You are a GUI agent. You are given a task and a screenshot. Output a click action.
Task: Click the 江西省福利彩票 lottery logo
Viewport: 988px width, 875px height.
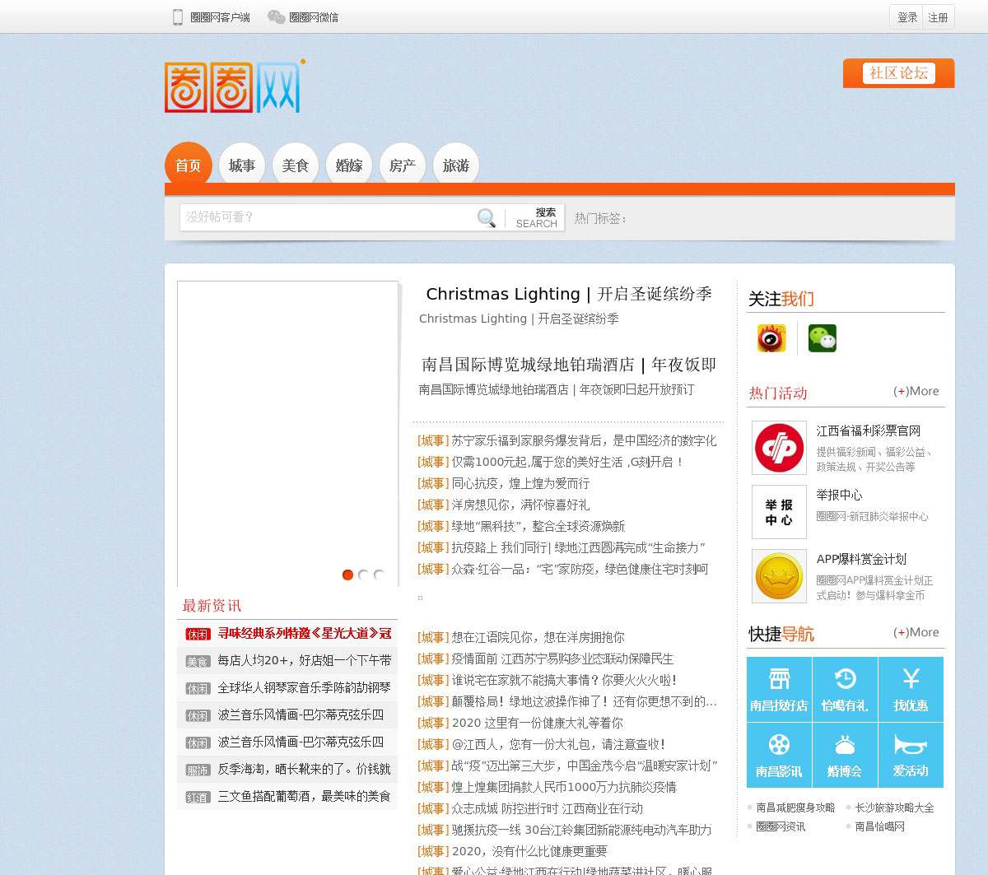tap(779, 448)
